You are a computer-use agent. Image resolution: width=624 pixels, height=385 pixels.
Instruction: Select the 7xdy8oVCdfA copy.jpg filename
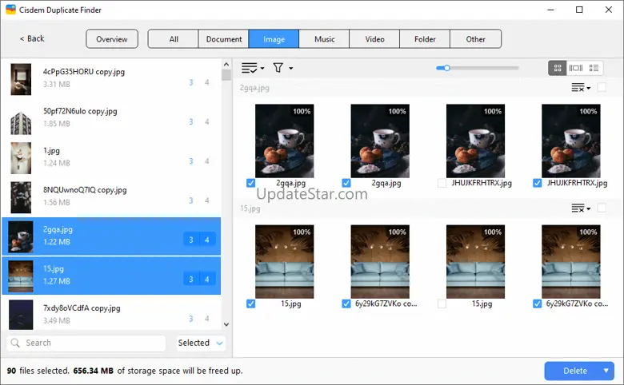click(x=82, y=308)
